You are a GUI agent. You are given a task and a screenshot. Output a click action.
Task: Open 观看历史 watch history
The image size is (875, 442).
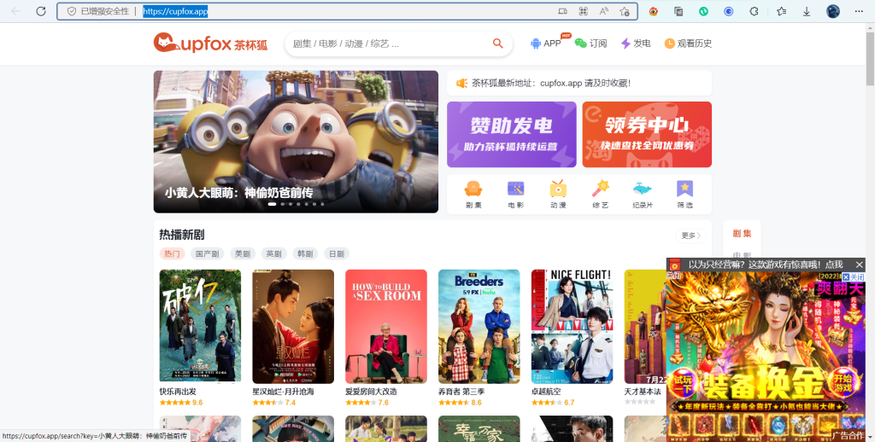(x=688, y=44)
